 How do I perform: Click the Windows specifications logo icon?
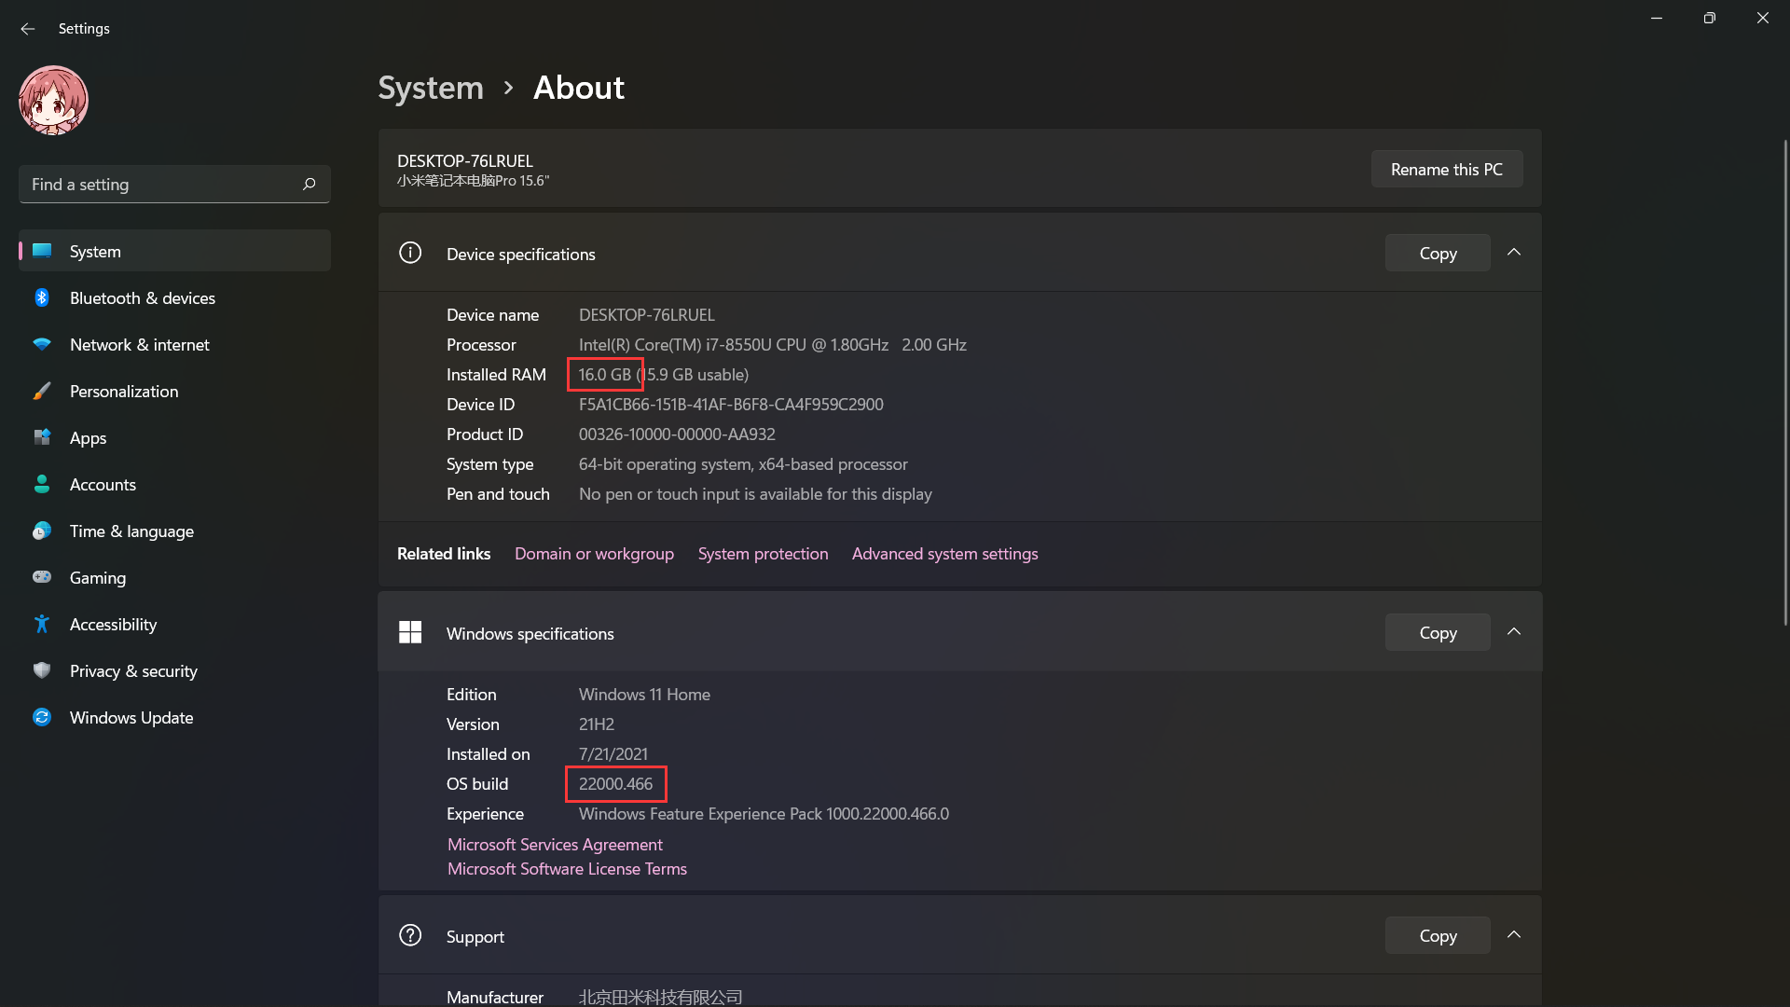point(410,632)
